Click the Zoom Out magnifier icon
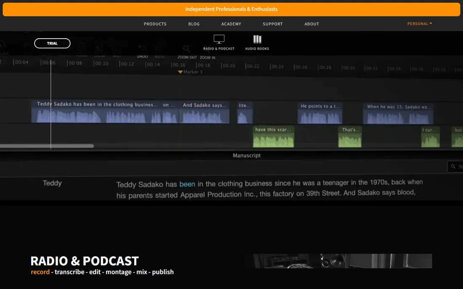463x289 pixels. [x=186, y=49]
